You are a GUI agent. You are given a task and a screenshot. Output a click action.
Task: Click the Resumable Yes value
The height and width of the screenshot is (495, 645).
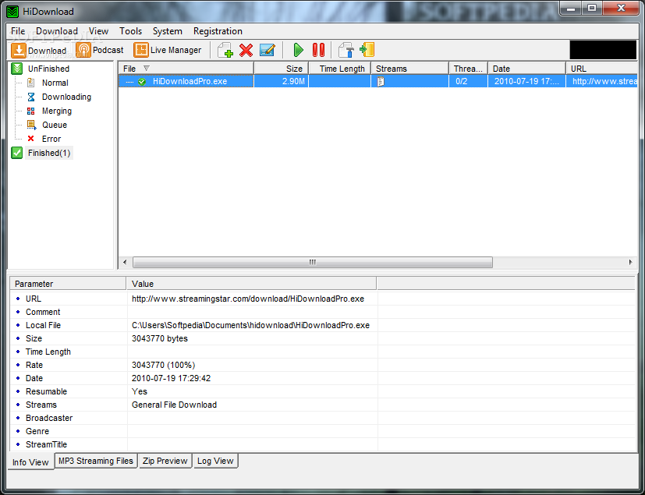pyautogui.click(x=140, y=391)
